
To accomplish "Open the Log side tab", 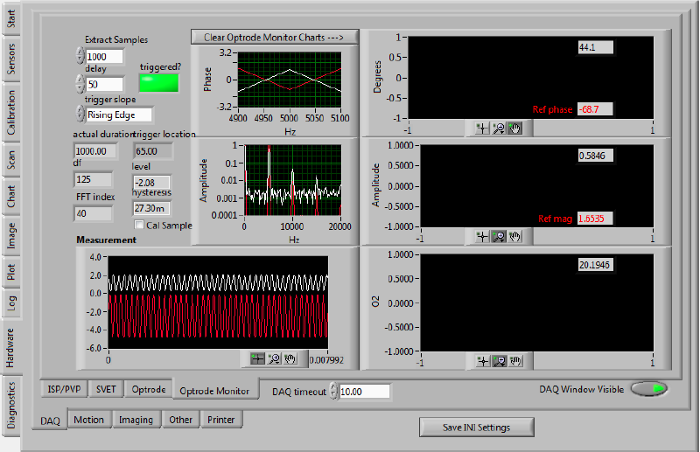I will [10, 303].
